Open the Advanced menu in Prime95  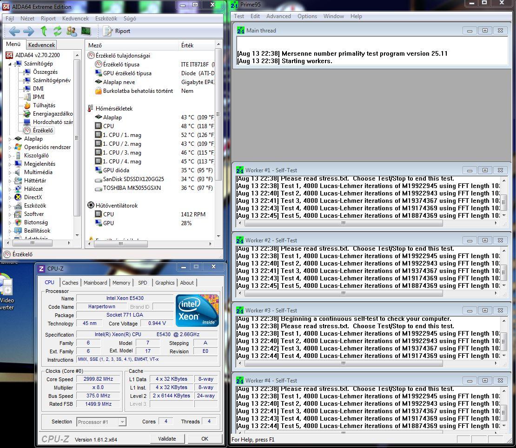click(x=278, y=16)
